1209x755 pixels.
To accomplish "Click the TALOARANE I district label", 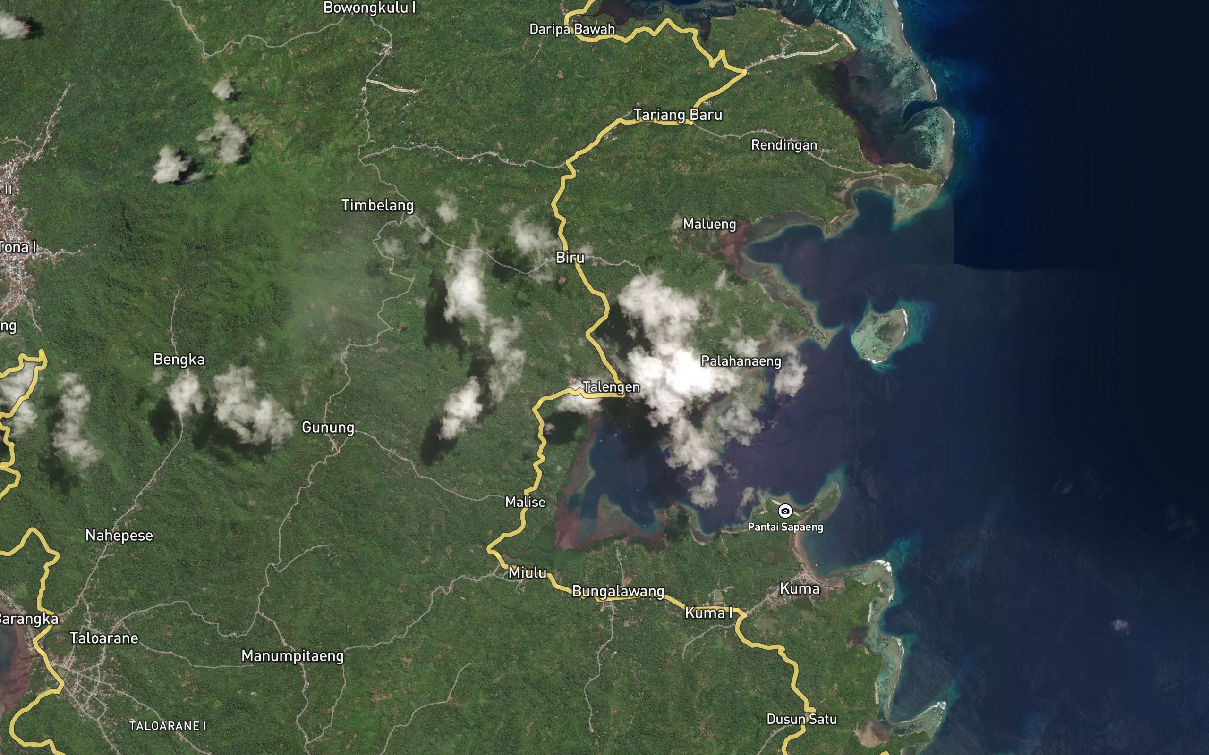I will pyautogui.click(x=167, y=726).
